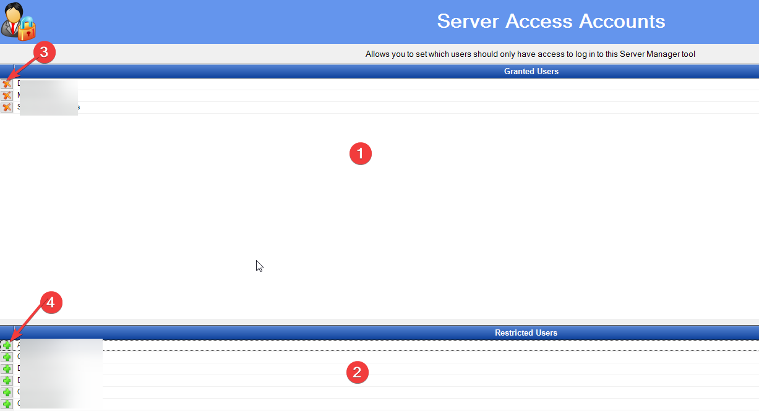
Task: Click the red X on the second granted user
Action: coord(7,95)
